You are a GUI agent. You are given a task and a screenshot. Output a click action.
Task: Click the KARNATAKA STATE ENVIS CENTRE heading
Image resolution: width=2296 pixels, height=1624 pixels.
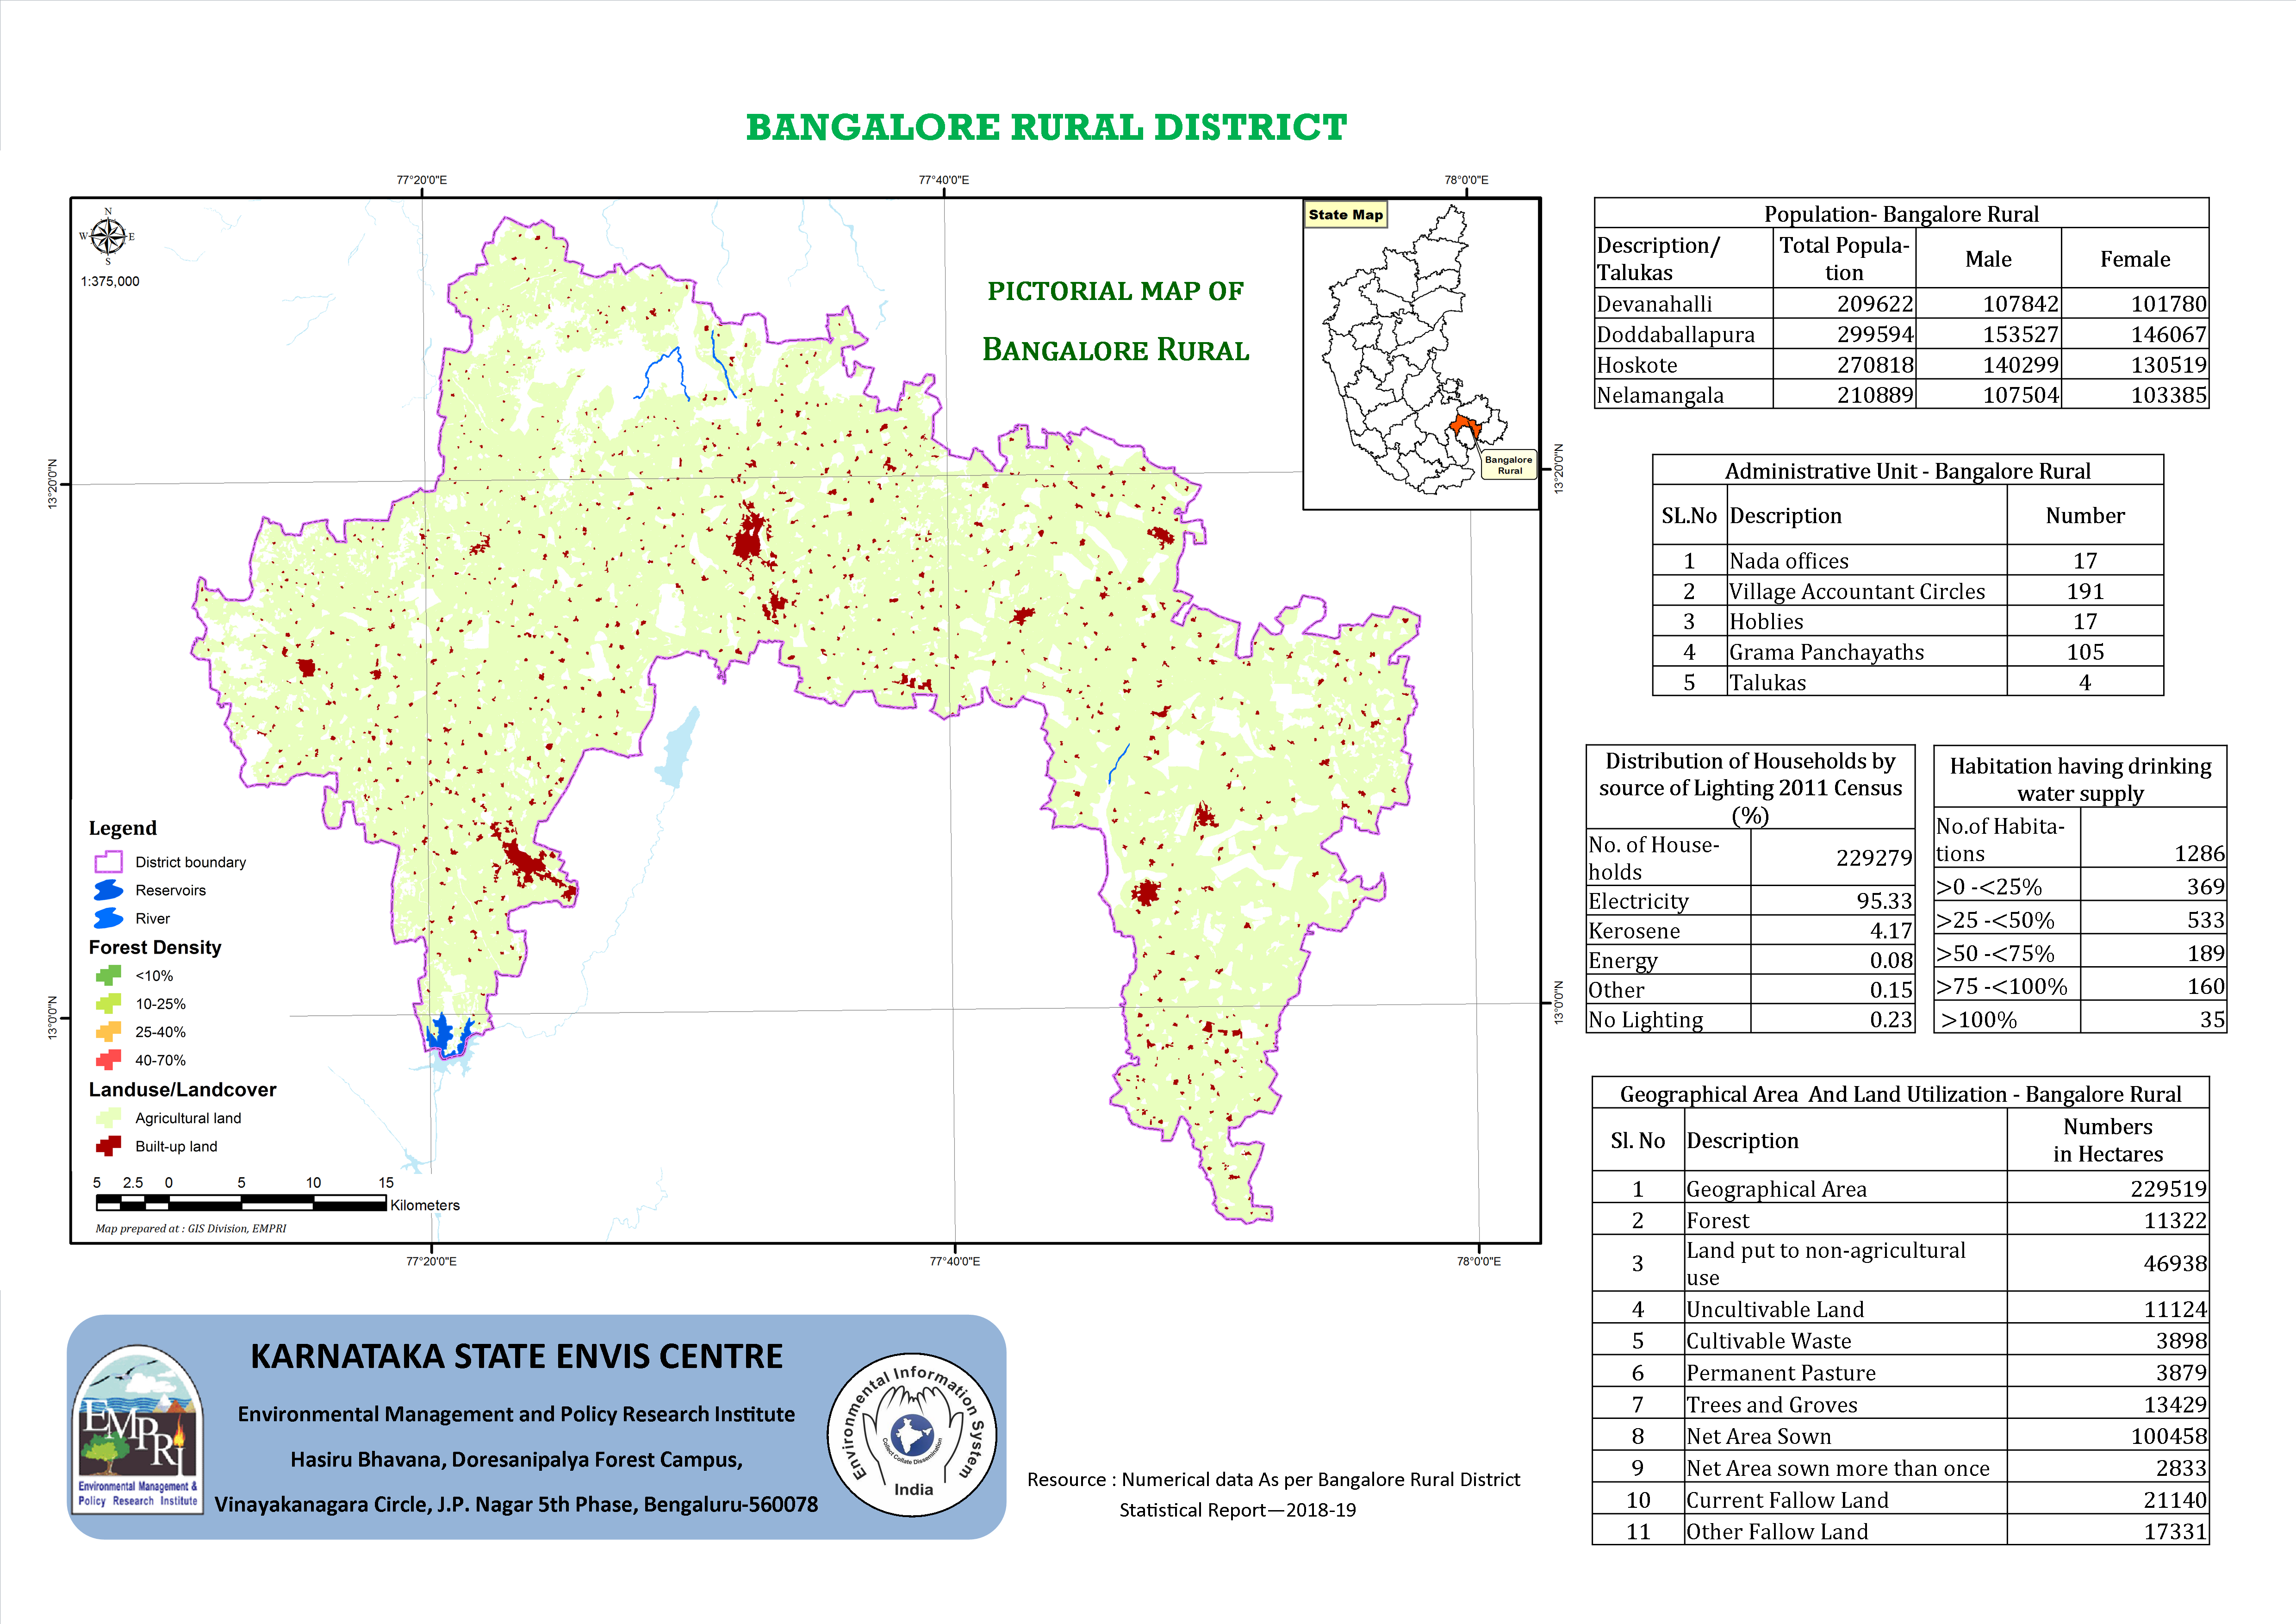pyautogui.click(x=516, y=1356)
